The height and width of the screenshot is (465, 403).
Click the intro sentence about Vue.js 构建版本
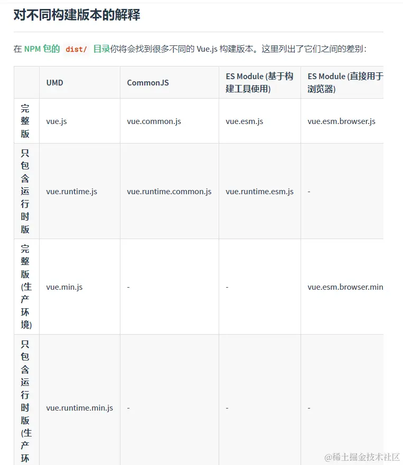[190, 49]
